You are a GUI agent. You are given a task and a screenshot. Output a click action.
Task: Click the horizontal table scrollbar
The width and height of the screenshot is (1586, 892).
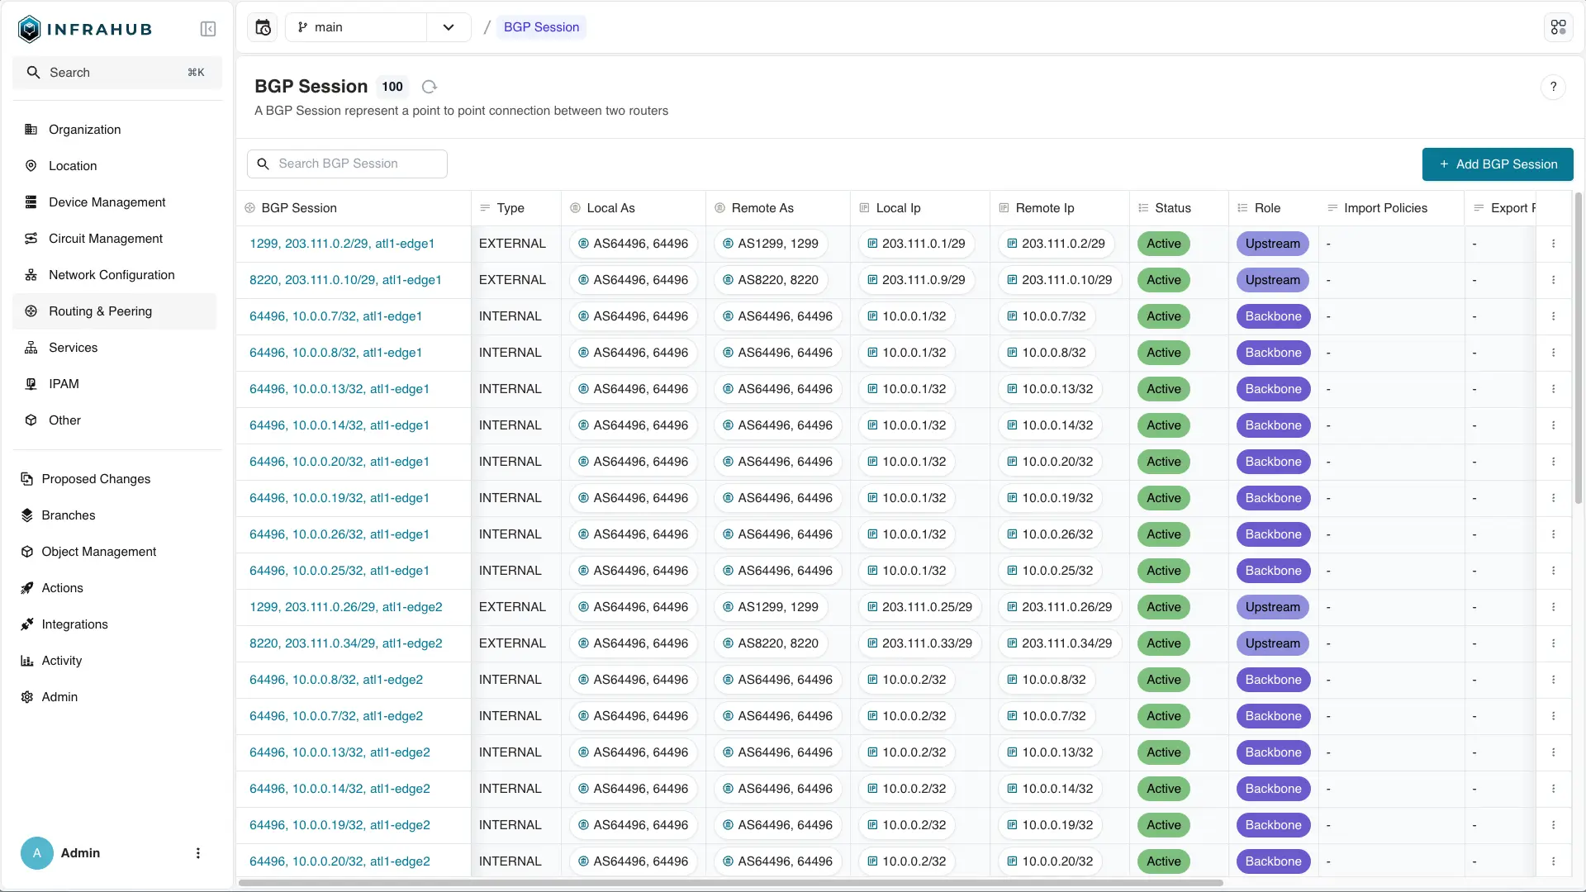(x=730, y=883)
